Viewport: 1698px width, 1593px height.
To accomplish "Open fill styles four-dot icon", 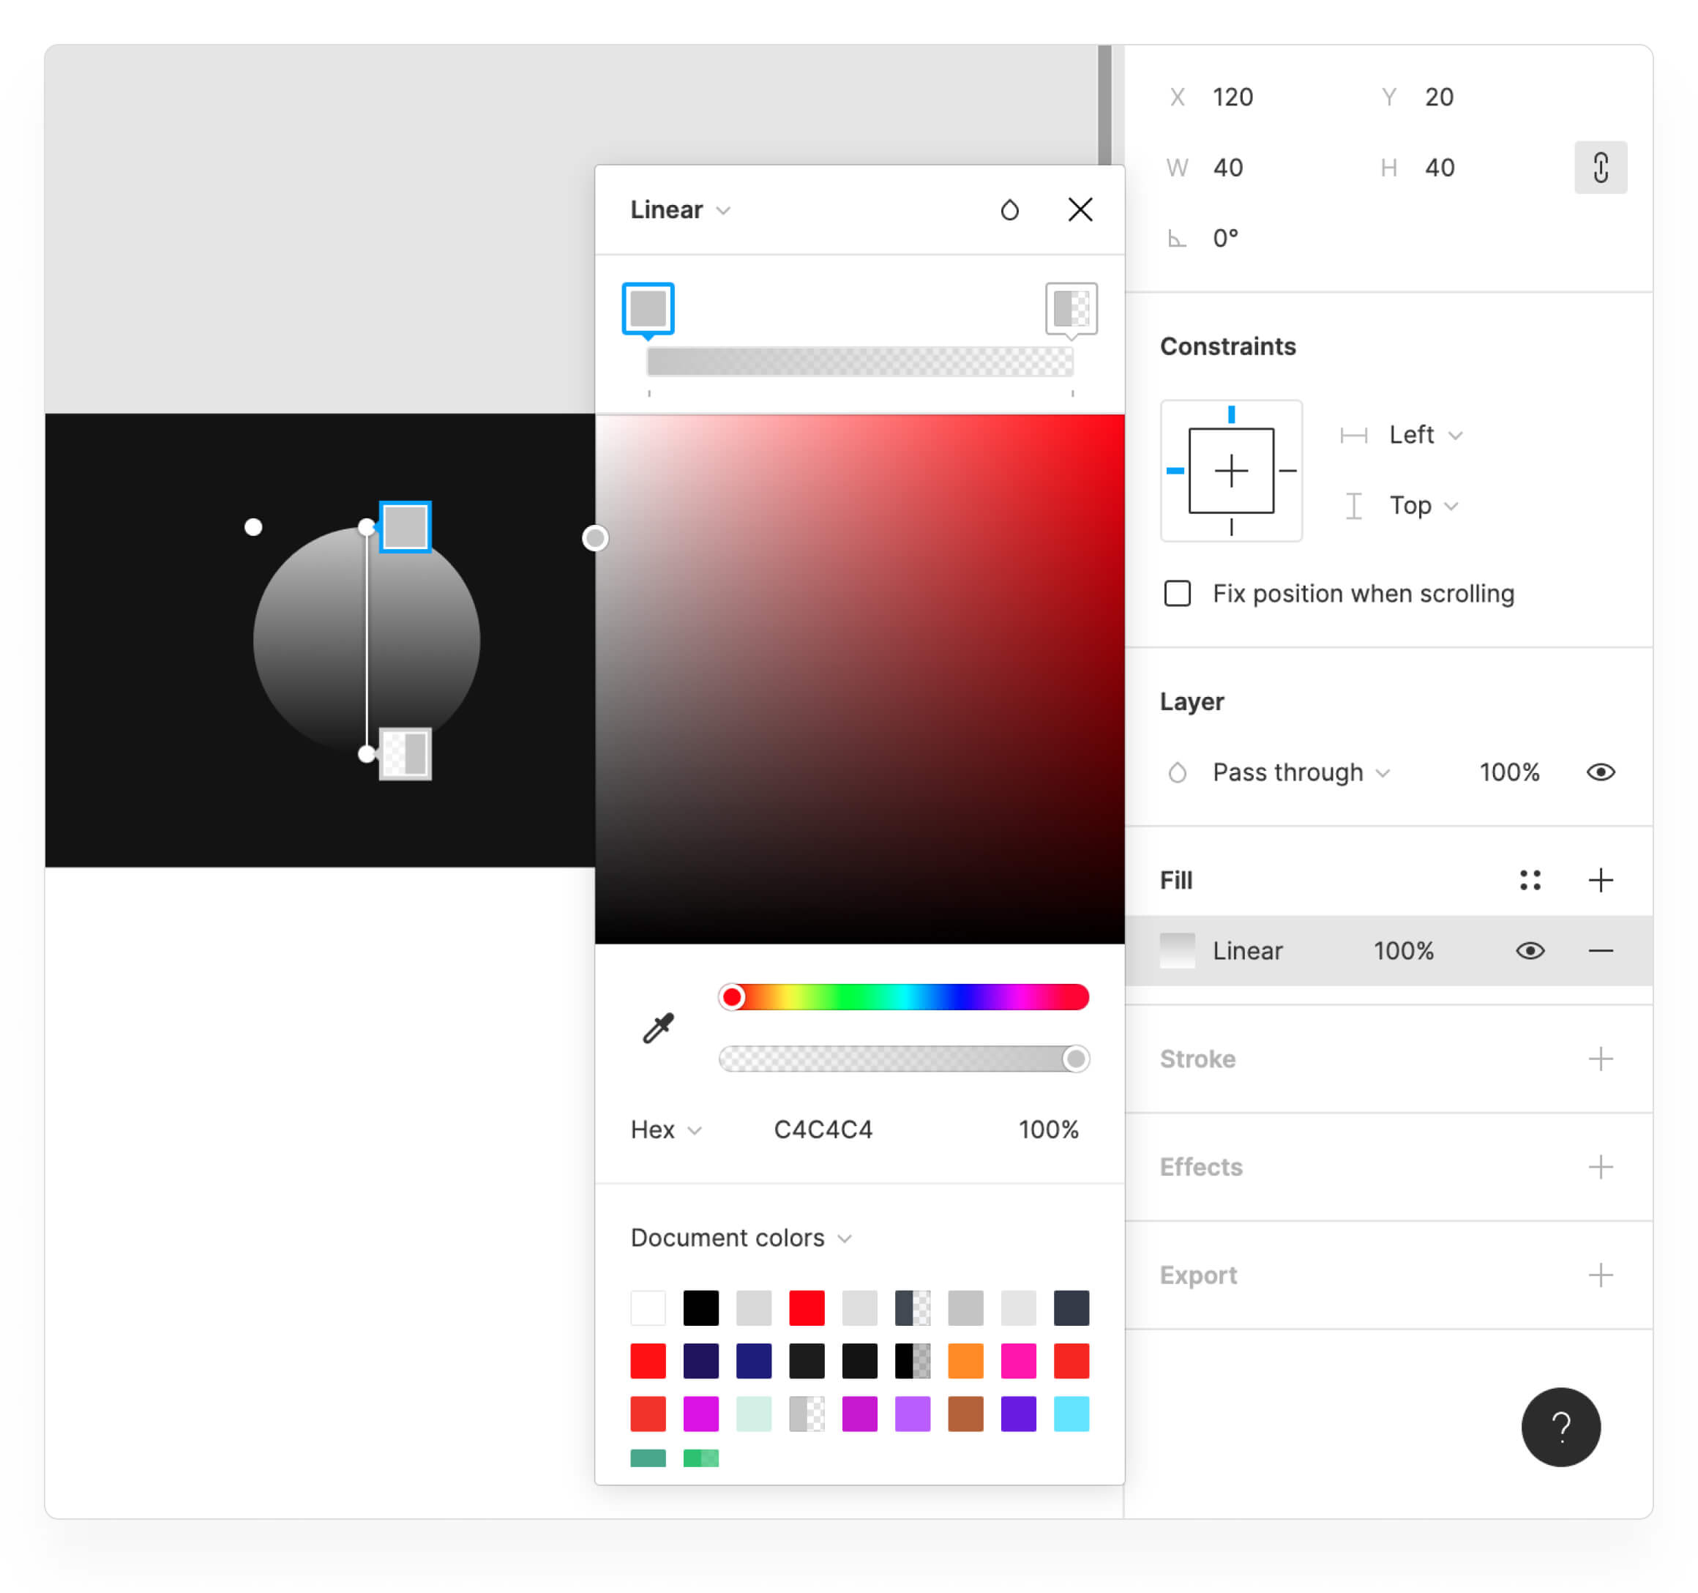I will tap(1530, 880).
